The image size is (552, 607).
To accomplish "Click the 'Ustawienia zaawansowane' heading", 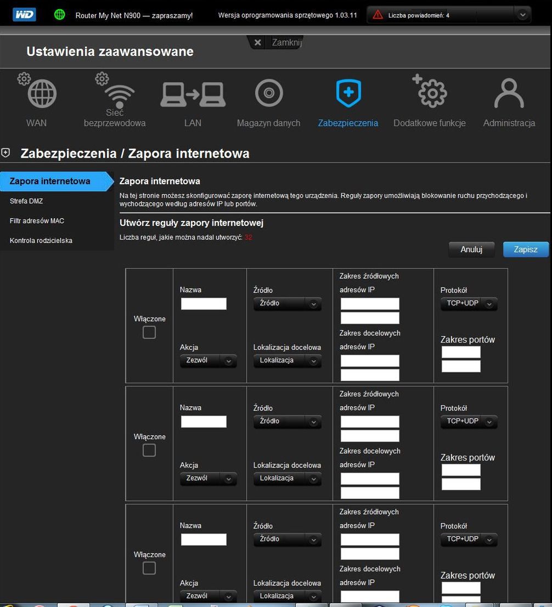I will click(110, 52).
